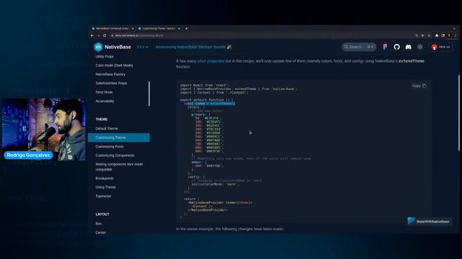Viewport: 462px width, 259px height.
Task: Click the Search field in header
Action: click(359, 47)
